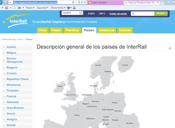Open the Países navigation tab

pyautogui.click(x=89, y=30)
